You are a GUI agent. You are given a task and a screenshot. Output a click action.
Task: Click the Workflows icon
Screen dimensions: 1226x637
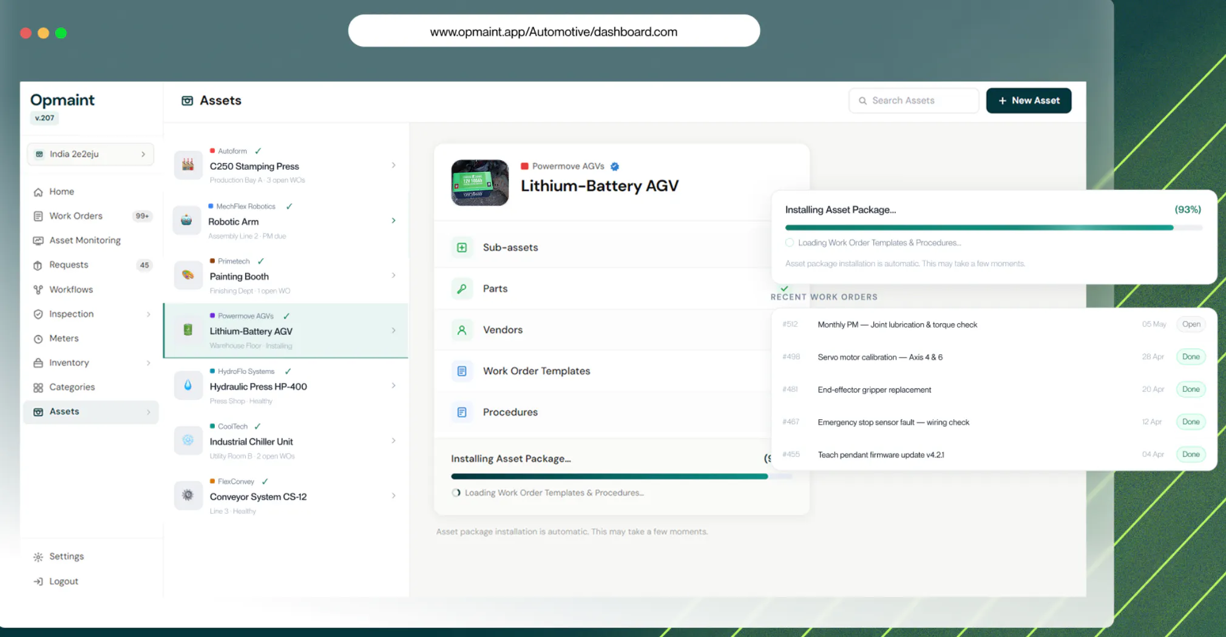38,290
